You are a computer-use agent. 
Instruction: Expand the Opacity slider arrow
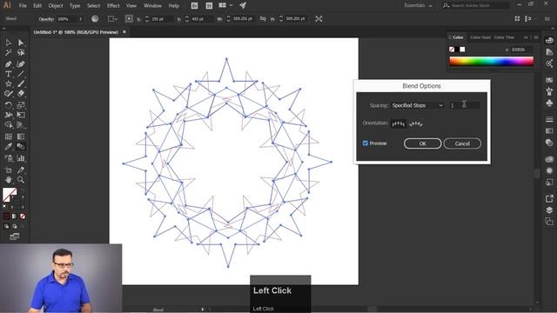[x=80, y=19]
